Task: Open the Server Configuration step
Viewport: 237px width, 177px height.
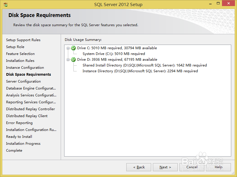Action: (x=23, y=81)
